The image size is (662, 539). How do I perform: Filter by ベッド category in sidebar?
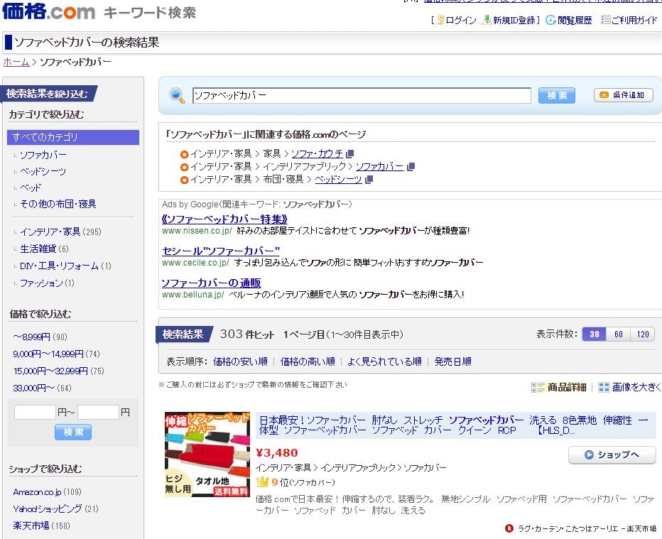(x=31, y=187)
